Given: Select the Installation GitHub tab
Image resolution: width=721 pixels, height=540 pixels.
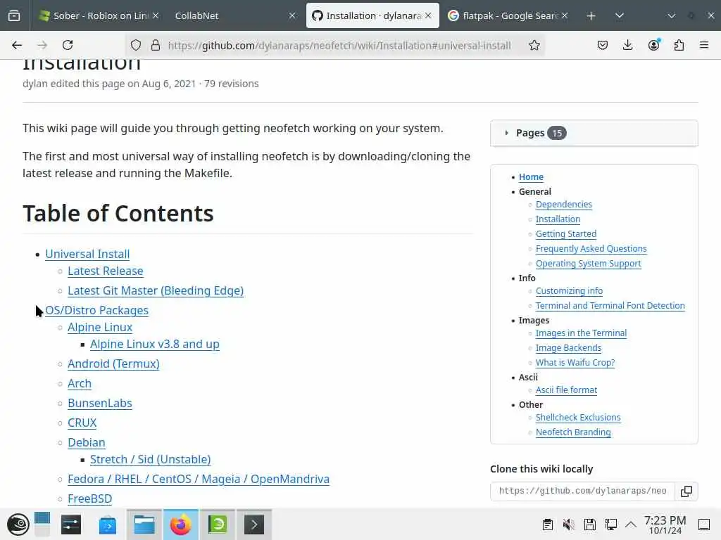Looking at the screenshot, I should (367, 15).
